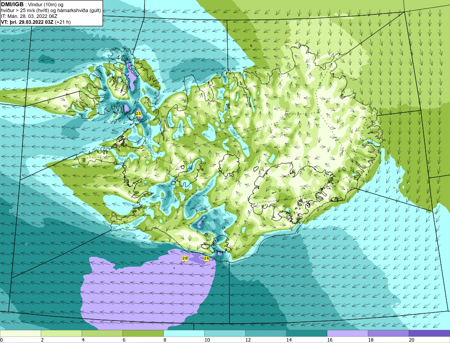Click the legend scale number "8"
The image size is (450, 343).
point(165,340)
